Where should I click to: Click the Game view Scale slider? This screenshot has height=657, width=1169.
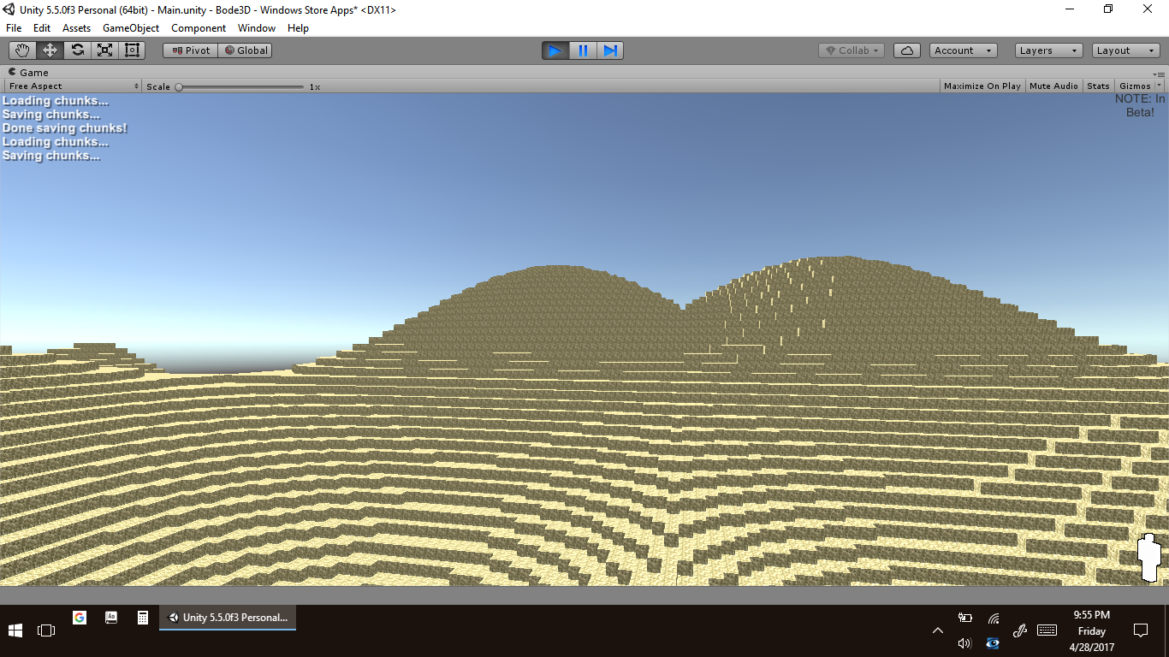(x=240, y=86)
